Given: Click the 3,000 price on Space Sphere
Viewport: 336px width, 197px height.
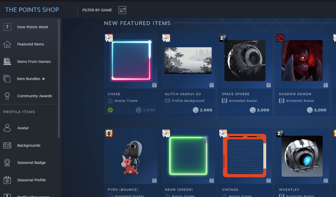Looking at the screenshot, I should [x=263, y=110].
